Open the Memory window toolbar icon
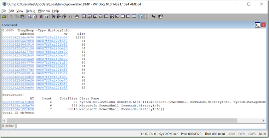269x138 pixels. [x=106, y=17]
